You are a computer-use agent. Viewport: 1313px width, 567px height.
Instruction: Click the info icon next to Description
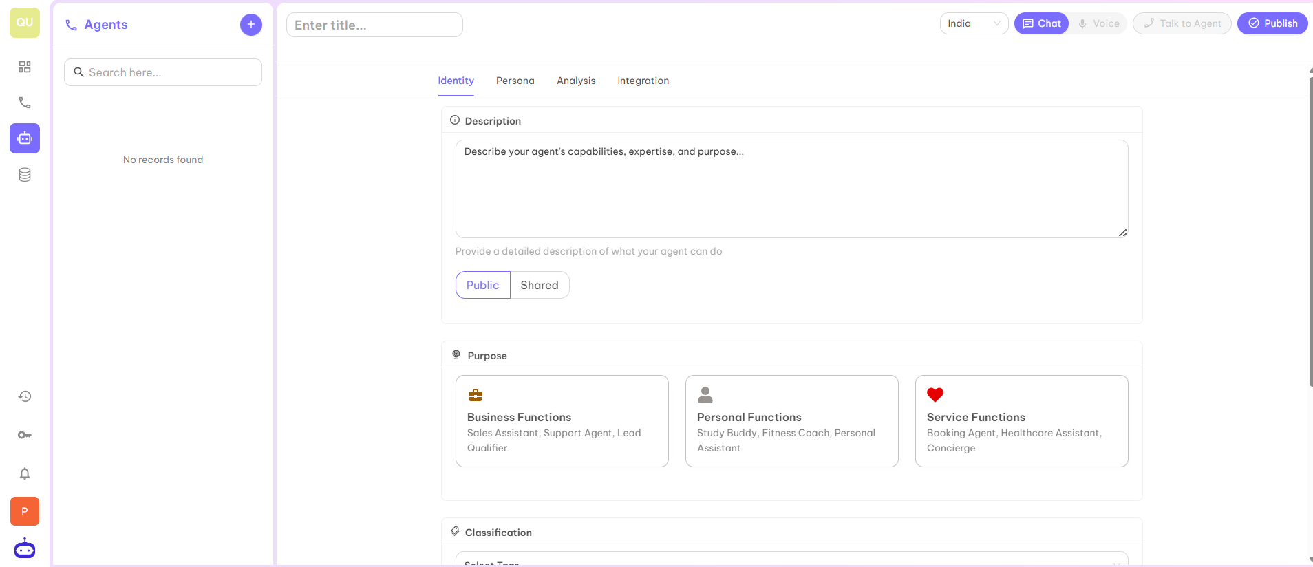click(455, 120)
